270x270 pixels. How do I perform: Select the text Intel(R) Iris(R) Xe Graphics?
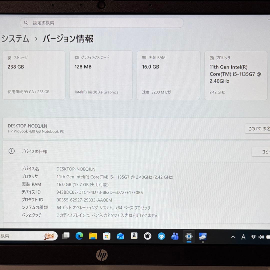[96, 92]
